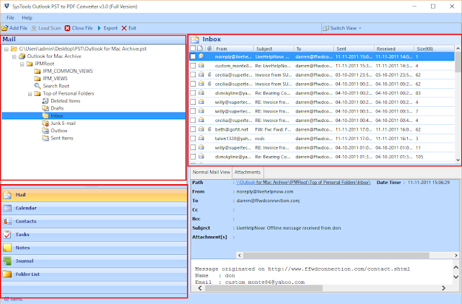
Task: Check the 7 KB willy@supertec email checkbox
Action: click(193, 111)
